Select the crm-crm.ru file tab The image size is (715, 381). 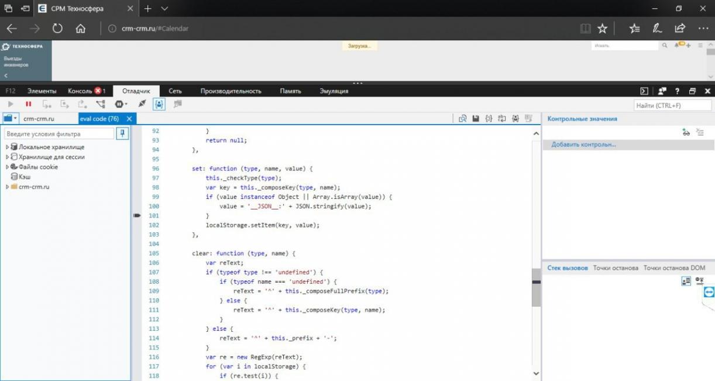(39, 119)
